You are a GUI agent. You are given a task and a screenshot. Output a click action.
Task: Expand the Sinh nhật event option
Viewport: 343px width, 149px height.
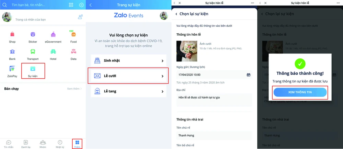[129, 61]
